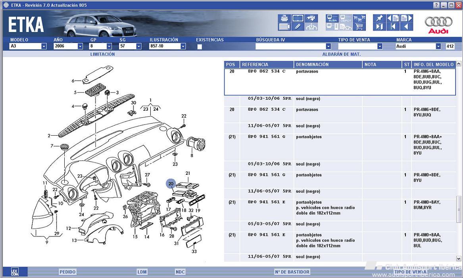Select 8P0 941 561 G row with PR-4M0+8AA+

340,148
